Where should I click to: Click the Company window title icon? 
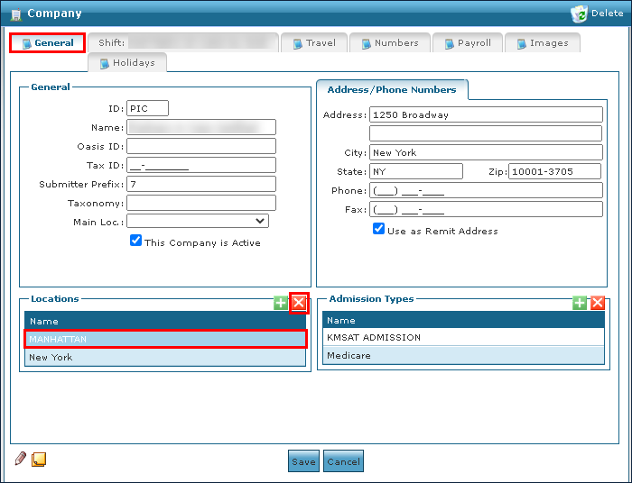pyautogui.click(x=15, y=14)
